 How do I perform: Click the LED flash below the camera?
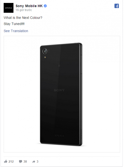(x=45, y=57)
